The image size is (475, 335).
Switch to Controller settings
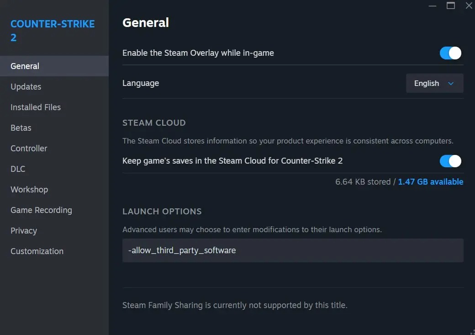coord(29,148)
